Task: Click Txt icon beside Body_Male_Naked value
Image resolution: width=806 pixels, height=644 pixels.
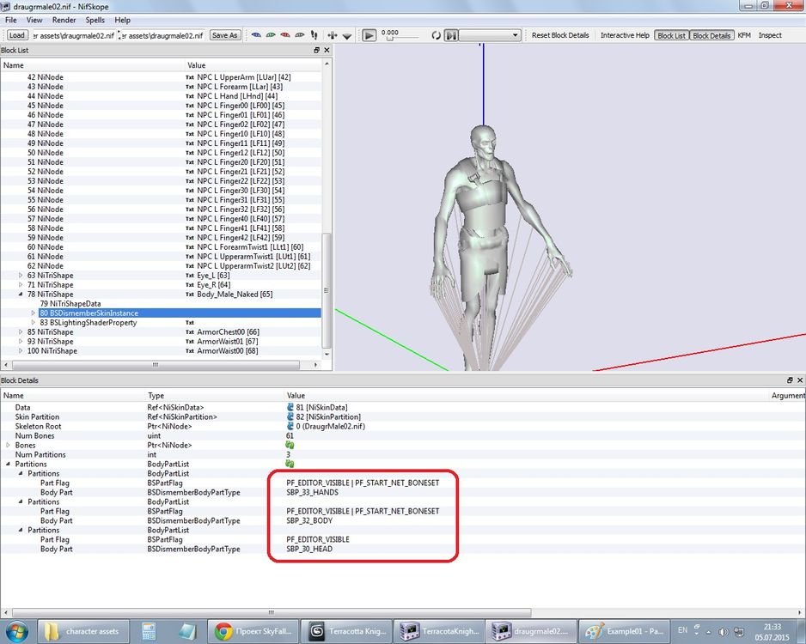Action: click(x=190, y=295)
